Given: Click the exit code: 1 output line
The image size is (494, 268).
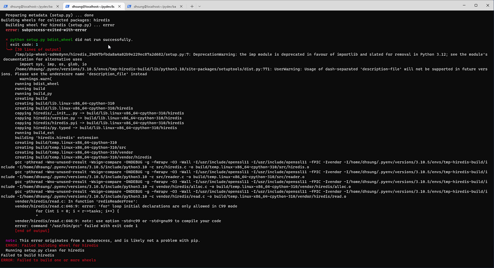Looking at the screenshot, I should coord(23,44).
